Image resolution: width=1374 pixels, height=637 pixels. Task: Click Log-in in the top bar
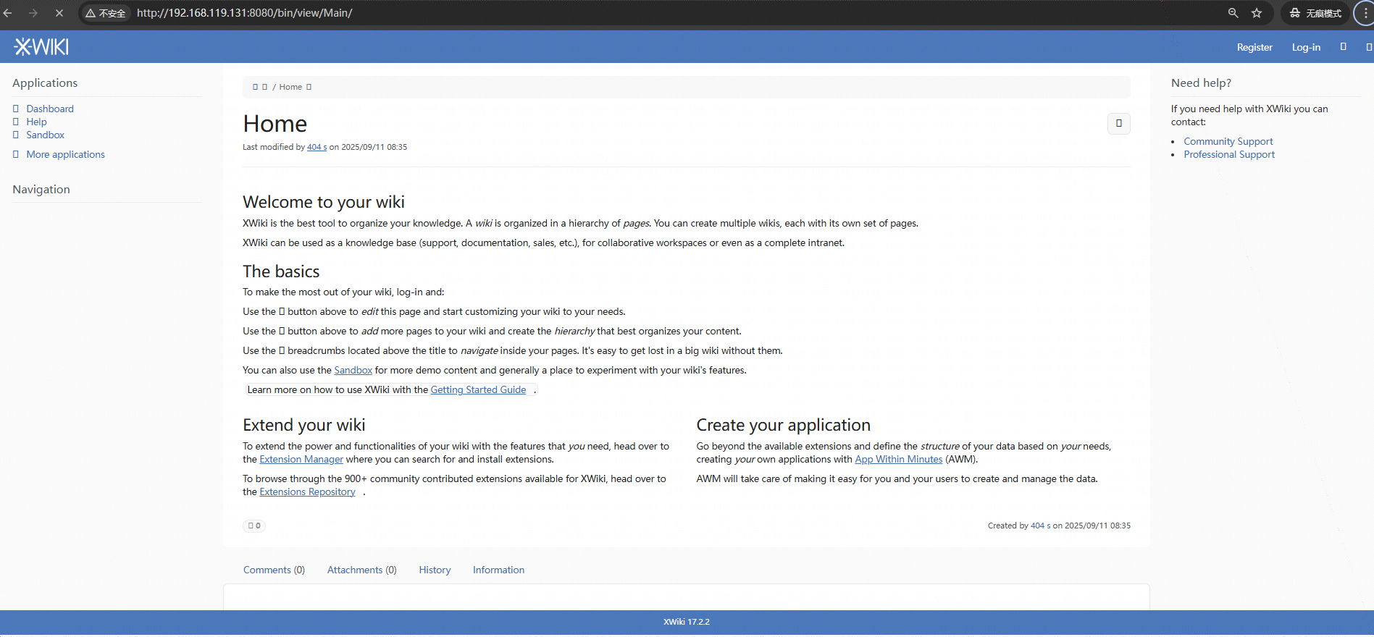[x=1306, y=47]
